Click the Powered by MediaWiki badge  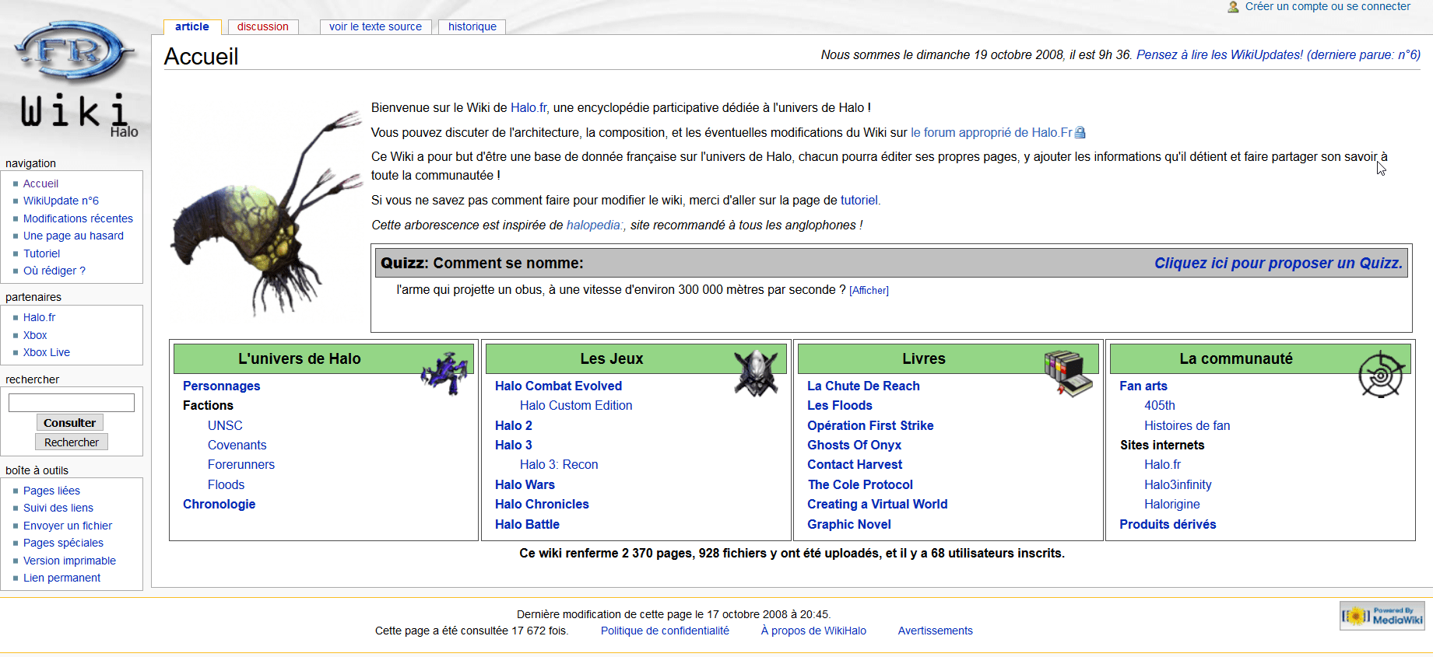coord(1382,616)
